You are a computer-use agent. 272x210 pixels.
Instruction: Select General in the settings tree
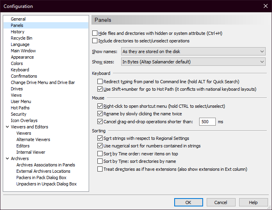click(x=18, y=19)
